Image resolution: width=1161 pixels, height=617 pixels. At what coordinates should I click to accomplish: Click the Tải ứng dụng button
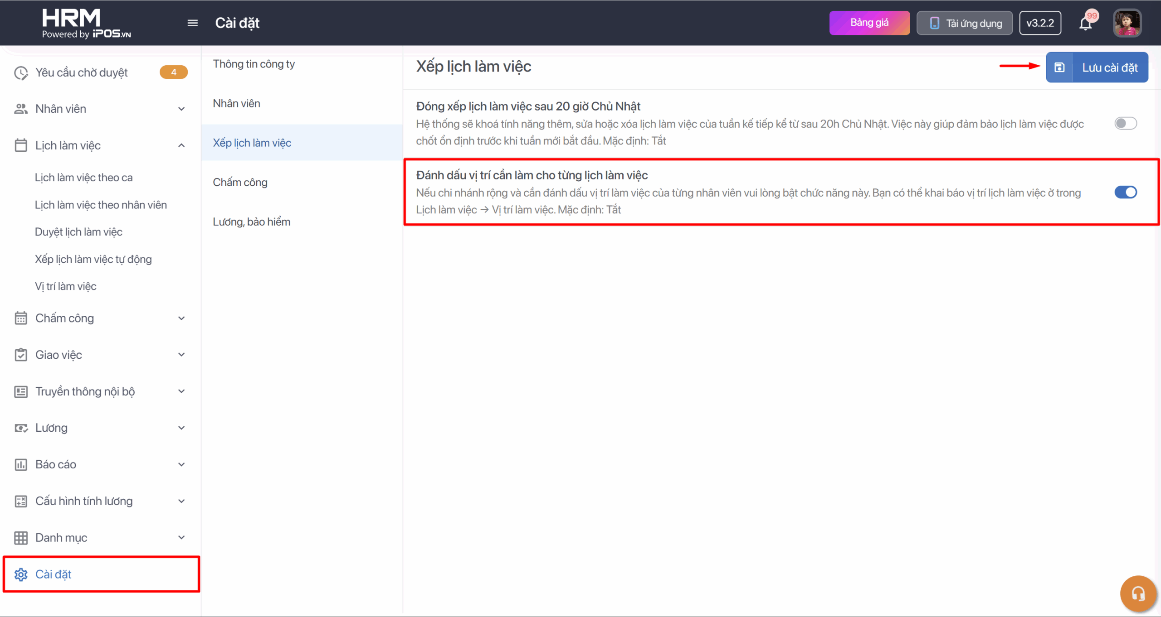[x=964, y=23]
